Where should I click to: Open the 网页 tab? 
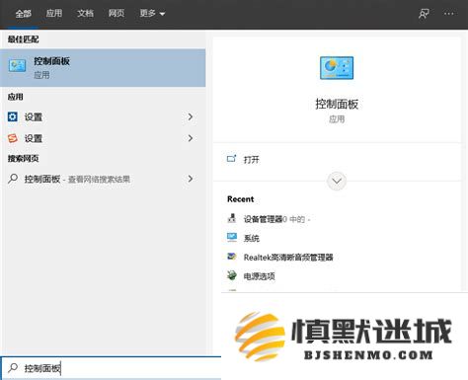pos(117,13)
